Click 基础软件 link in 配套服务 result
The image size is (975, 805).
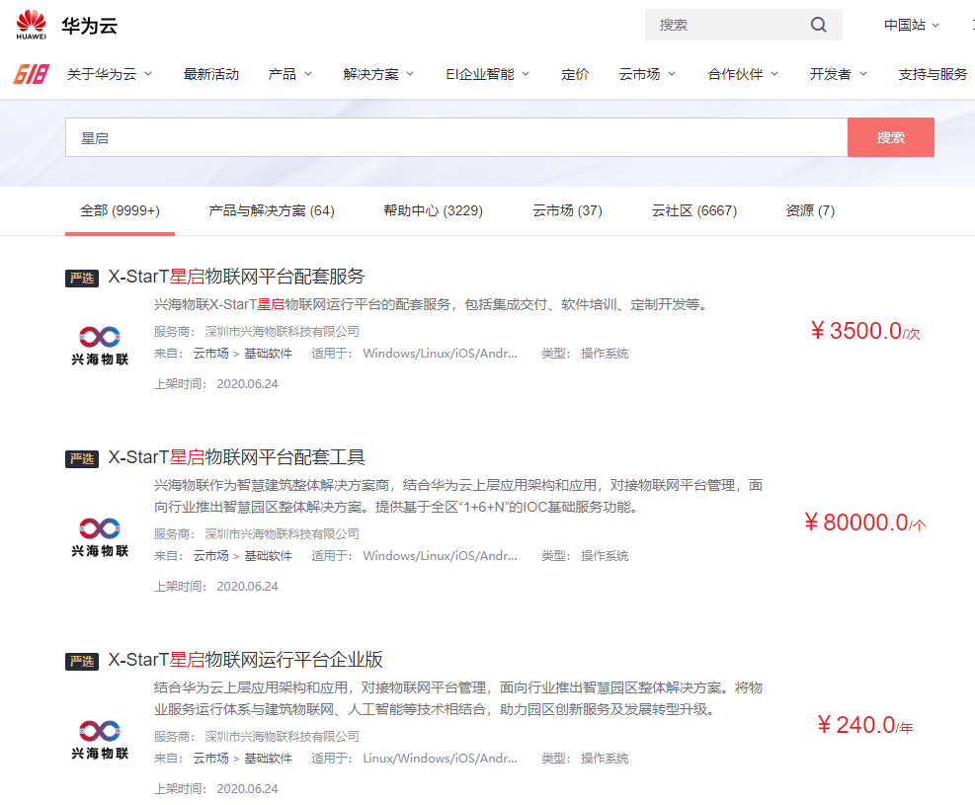(x=268, y=353)
